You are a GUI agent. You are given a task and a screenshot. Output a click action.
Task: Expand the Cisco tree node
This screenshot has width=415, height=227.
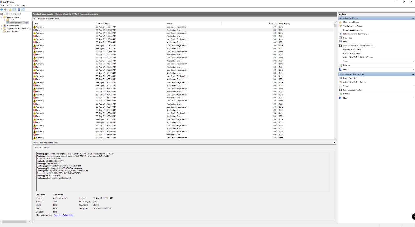point(4,20)
